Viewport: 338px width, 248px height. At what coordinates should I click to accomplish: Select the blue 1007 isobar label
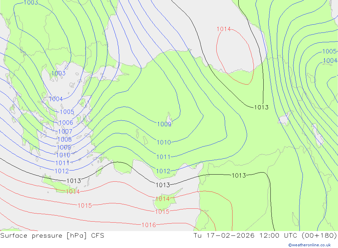point(65,132)
